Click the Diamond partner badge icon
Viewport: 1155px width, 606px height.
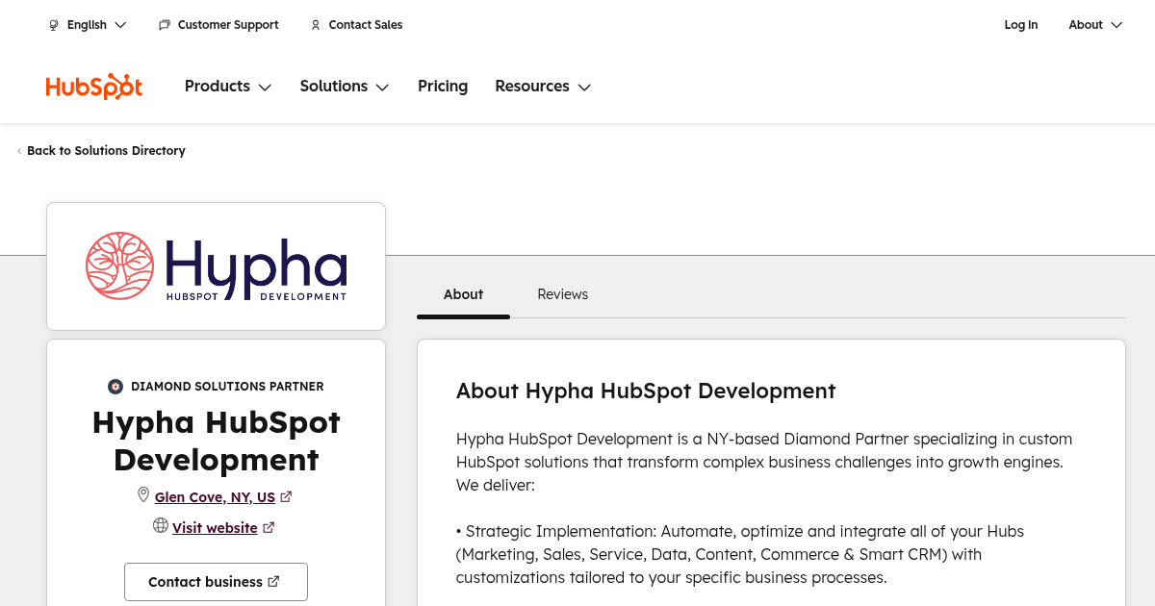click(115, 387)
